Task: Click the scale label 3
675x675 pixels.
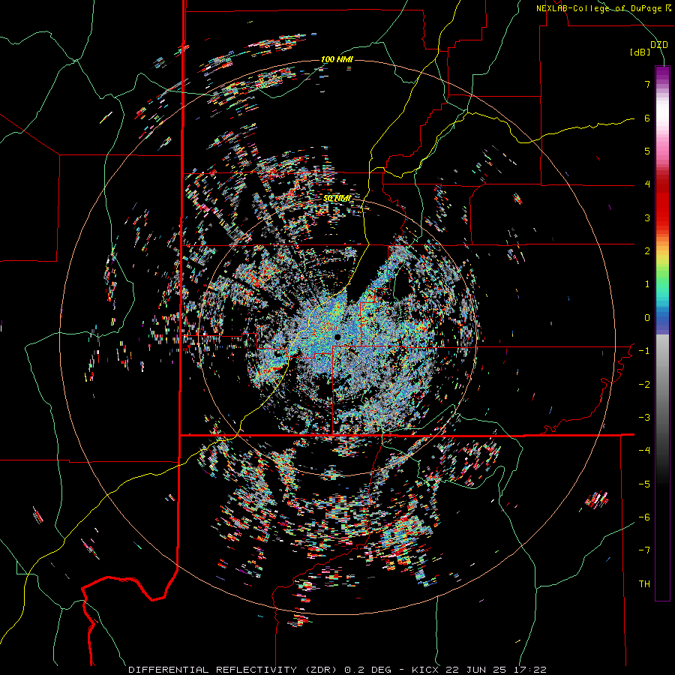Action: point(647,217)
